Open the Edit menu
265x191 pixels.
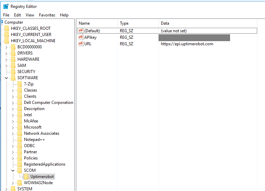pos(17,15)
